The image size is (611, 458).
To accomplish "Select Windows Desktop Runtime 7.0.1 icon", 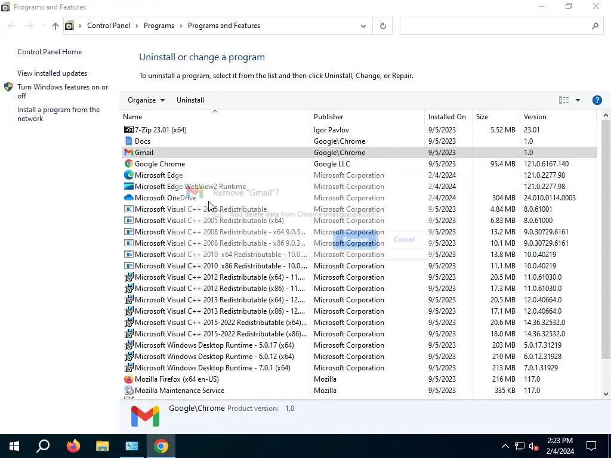I will 129,367.
